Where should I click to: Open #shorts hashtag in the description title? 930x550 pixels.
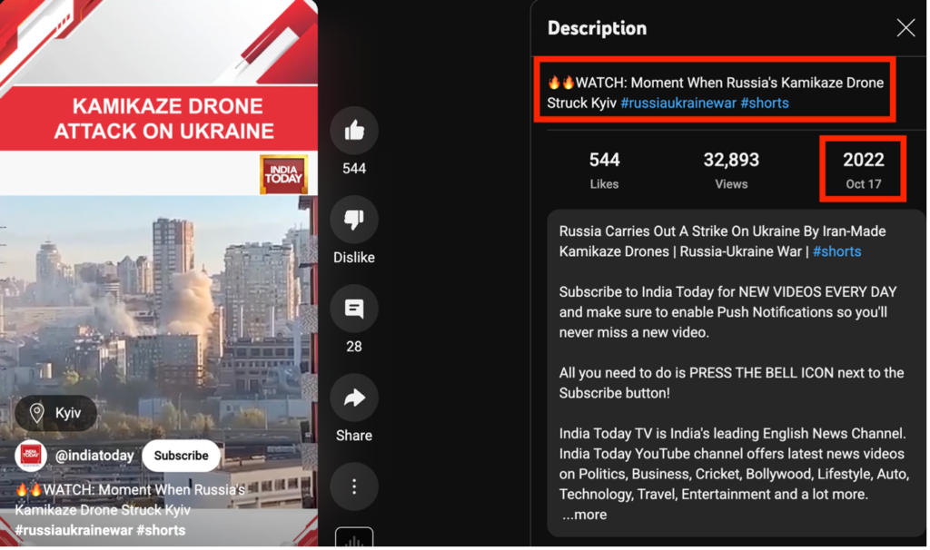pyautogui.click(x=765, y=103)
